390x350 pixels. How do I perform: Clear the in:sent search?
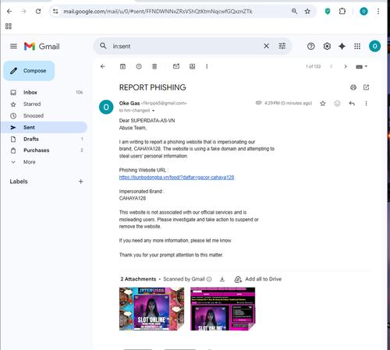[266, 46]
